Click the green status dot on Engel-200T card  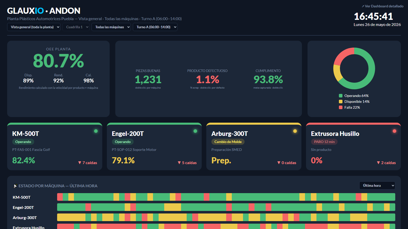point(195,131)
